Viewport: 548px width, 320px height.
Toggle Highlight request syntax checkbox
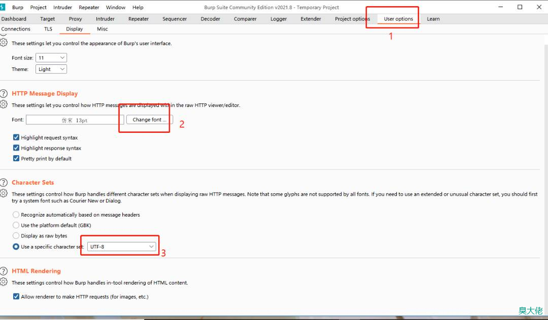pyautogui.click(x=16, y=137)
